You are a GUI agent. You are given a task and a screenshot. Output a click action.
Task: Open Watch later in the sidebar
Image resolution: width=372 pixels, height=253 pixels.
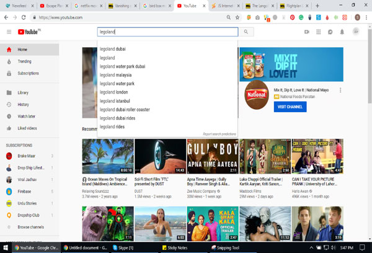[29, 117]
